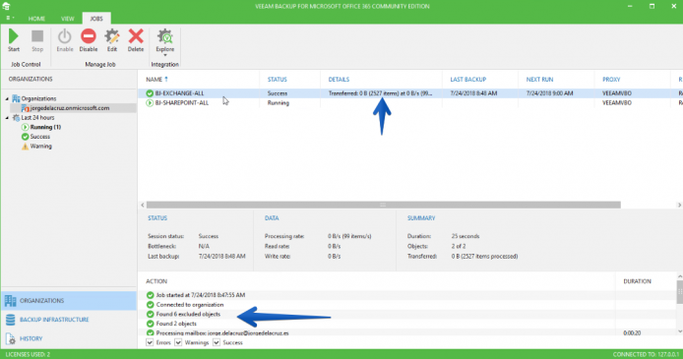Click the horizontal scrollbar in jobs list
Screen dimensions: 683x359
tap(383, 205)
